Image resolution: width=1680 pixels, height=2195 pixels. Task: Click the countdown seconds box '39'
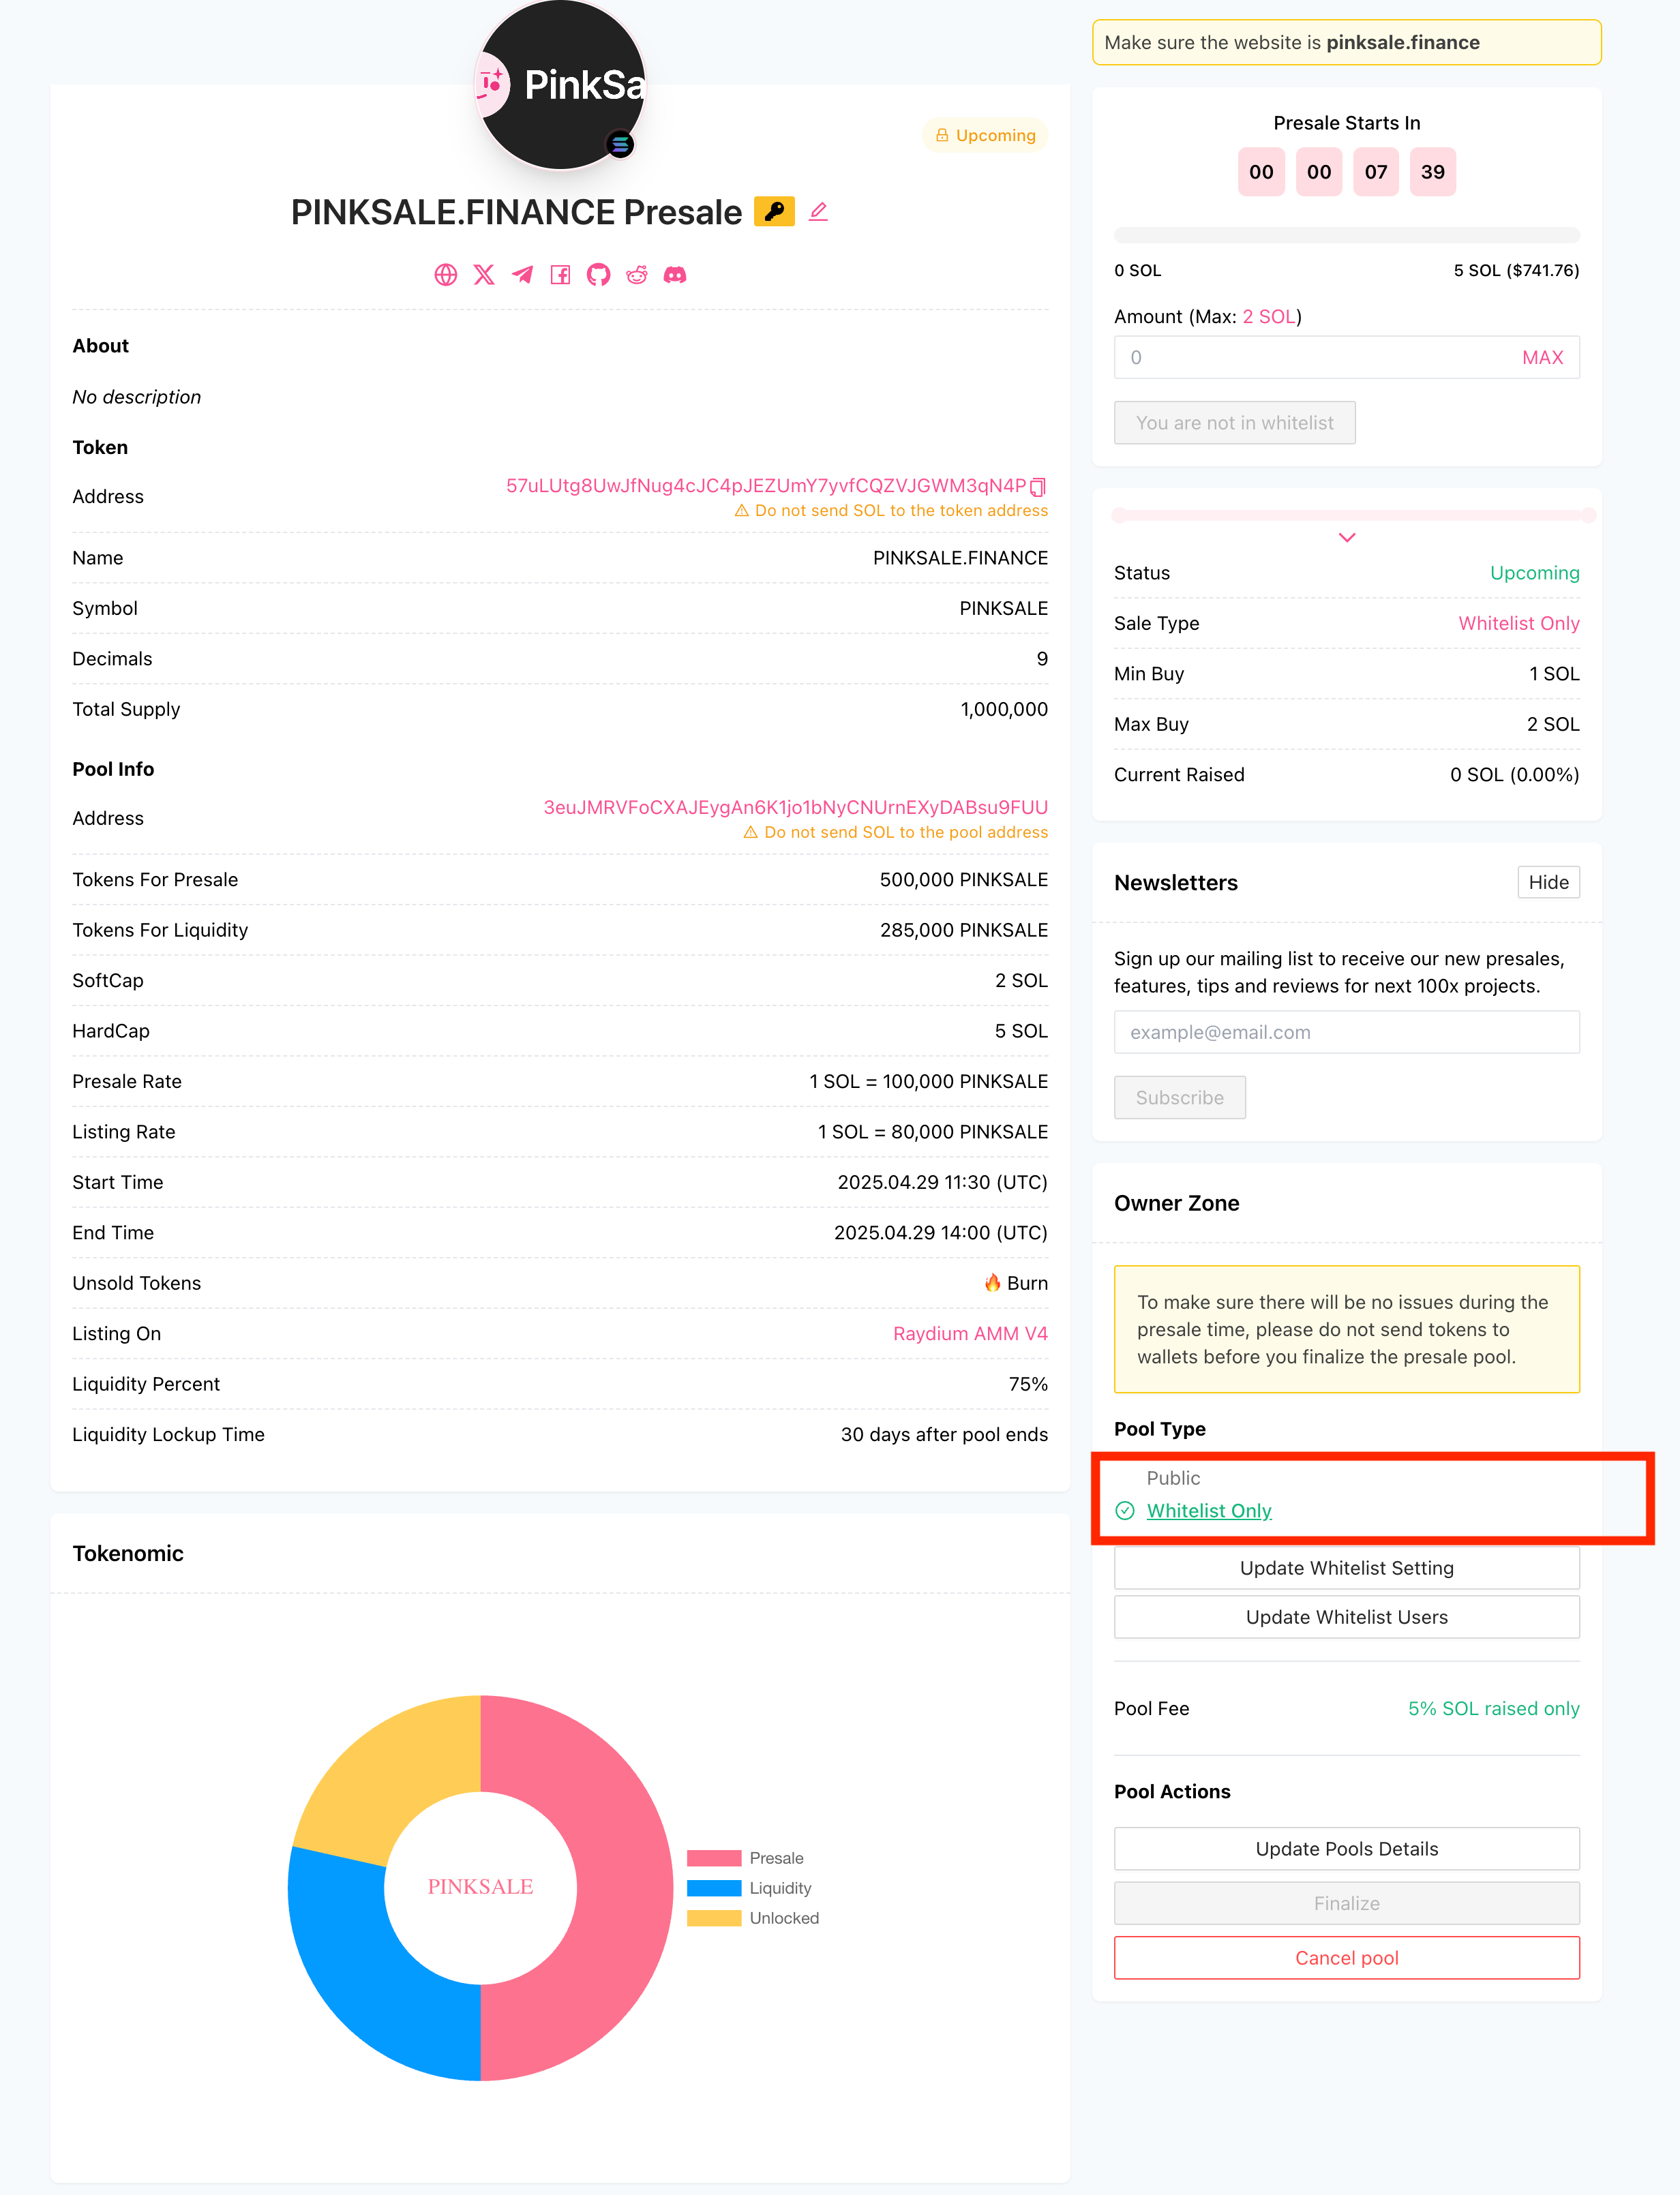(1433, 172)
